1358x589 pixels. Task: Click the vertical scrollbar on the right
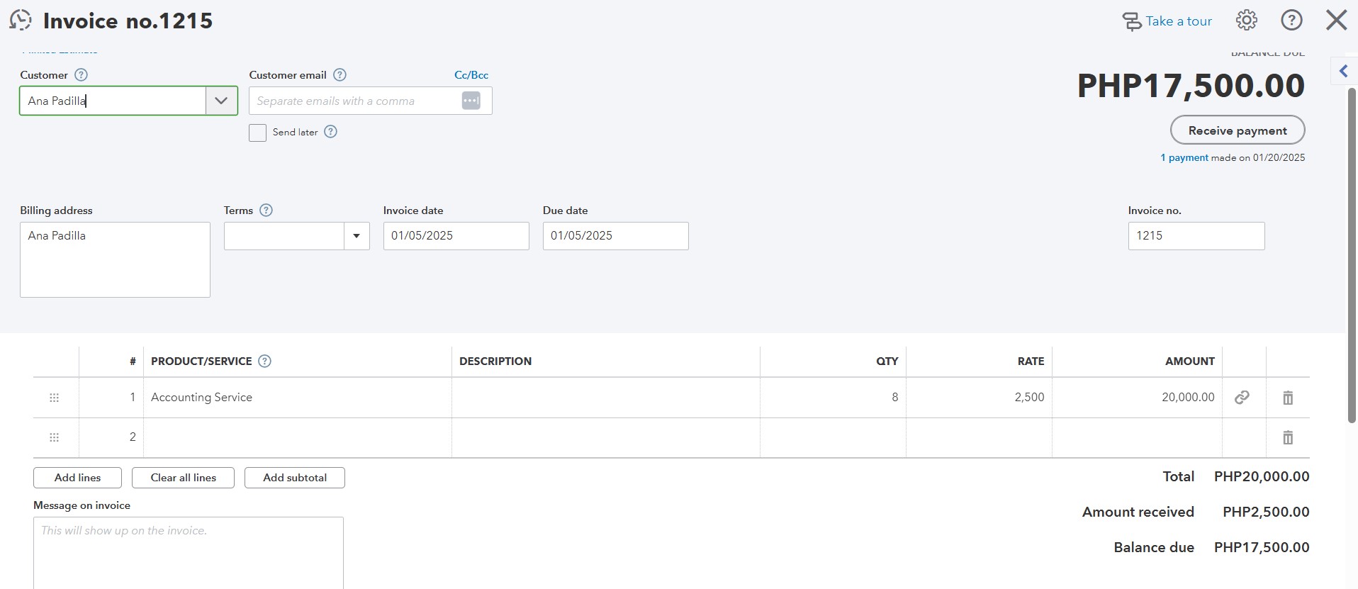[x=1352, y=255]
